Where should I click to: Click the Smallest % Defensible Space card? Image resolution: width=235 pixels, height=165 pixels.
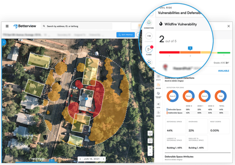(x=197, y=143)
